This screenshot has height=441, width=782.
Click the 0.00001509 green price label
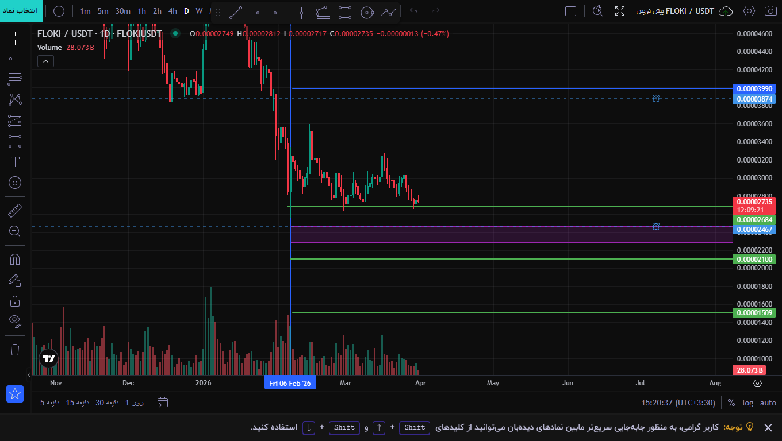(754, 313)
